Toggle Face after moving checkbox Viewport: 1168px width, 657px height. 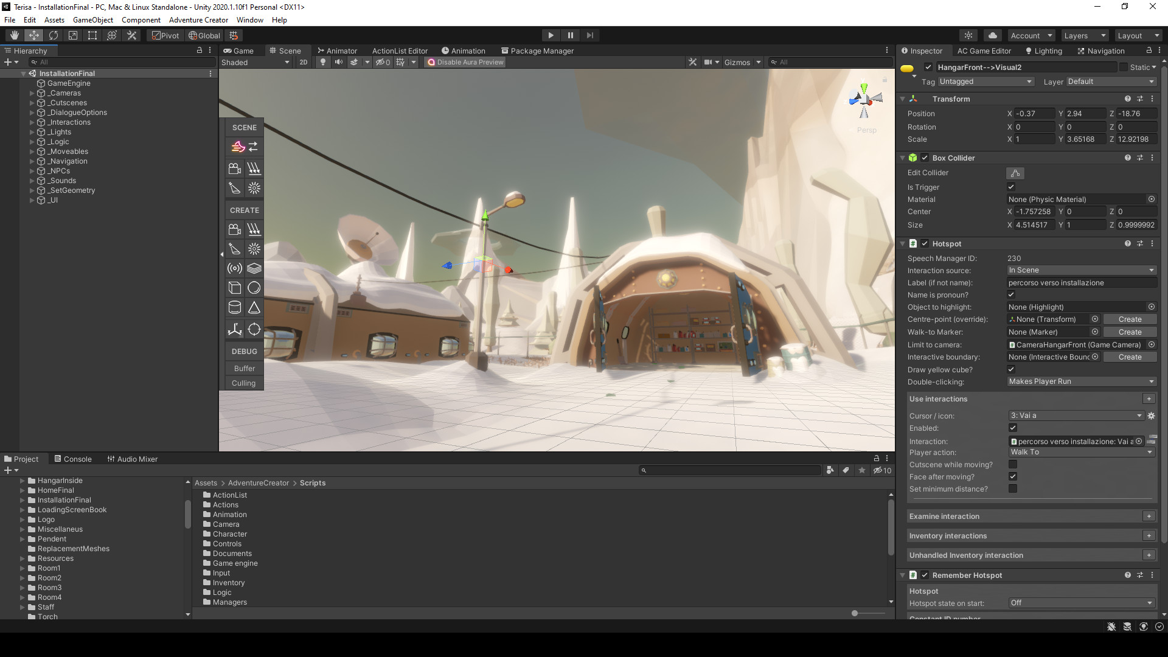[x=1013, y=477]
